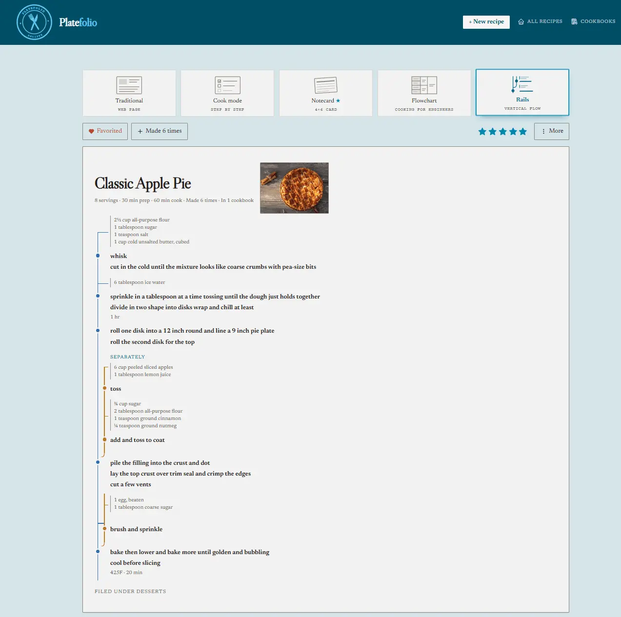Click ingredient '1 tablespoon lemon juice'
621x617 pixels.
tap(142, 375)
